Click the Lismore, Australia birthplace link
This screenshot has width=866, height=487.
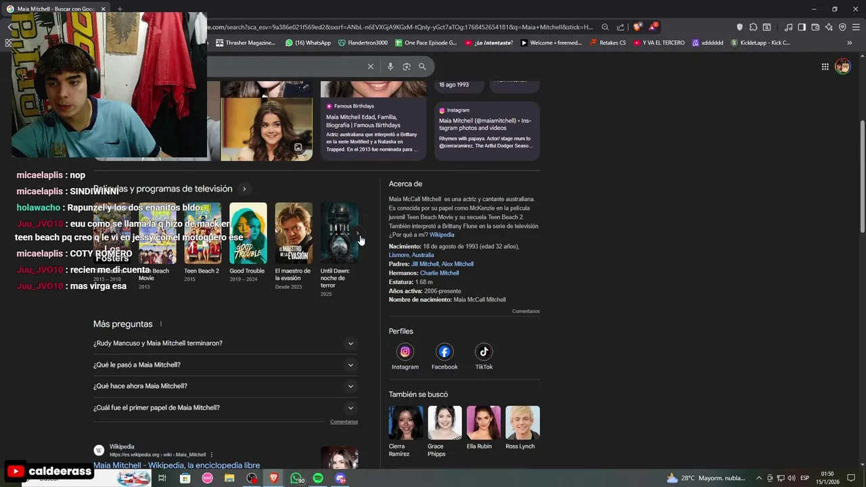pyautogui.click(x=411, y=255)
